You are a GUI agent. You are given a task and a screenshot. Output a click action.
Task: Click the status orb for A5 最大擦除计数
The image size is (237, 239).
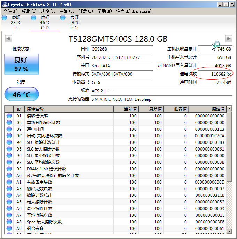(x=9, y=202)
